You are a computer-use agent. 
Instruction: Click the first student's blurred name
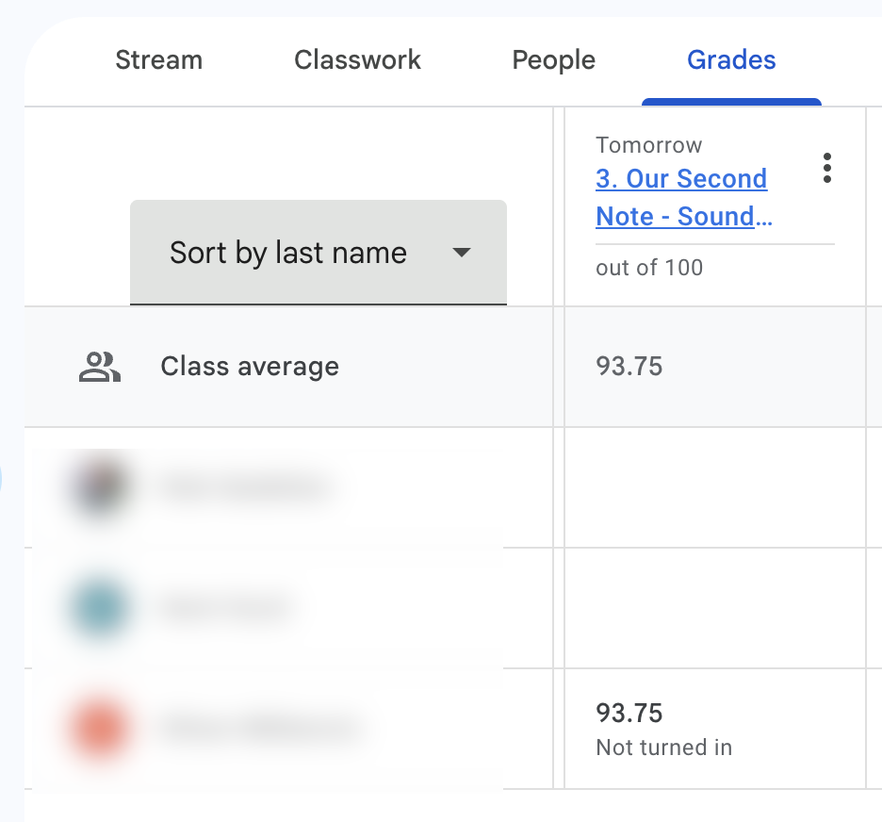(245, 487)
